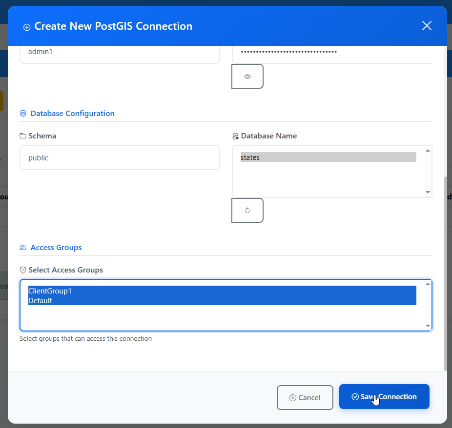Viewport: 452px width, 428px height.
Task: Click the plus-circle icon beside dialog title
Action: click(27, 27)
